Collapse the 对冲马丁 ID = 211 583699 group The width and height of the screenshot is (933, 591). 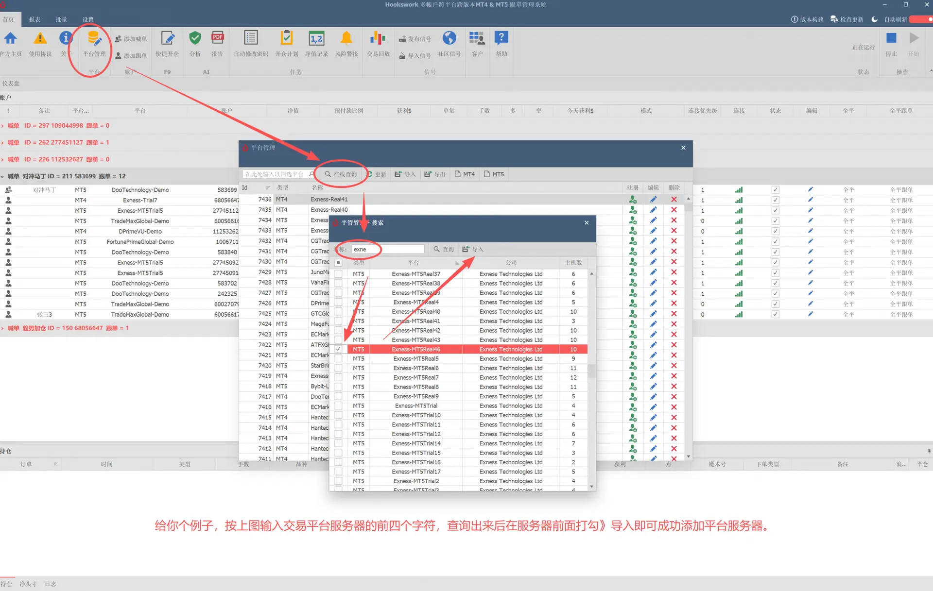(2, 176)
